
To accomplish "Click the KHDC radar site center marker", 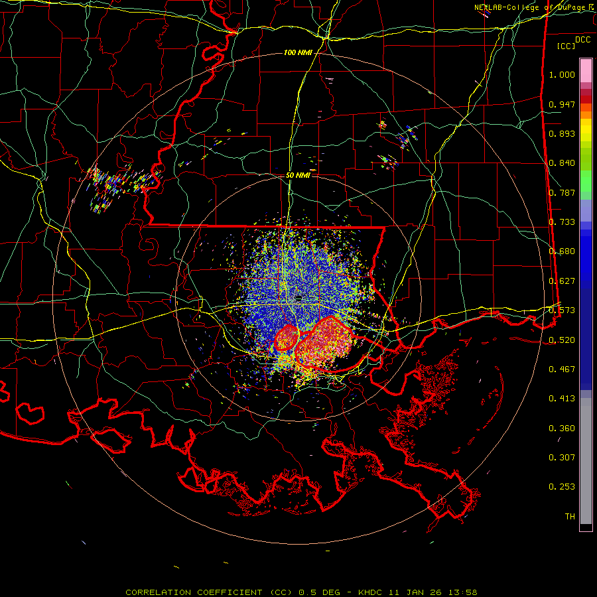I will click(x=299, y=298).
